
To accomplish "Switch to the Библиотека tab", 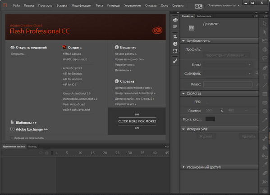I will (204, 16).
